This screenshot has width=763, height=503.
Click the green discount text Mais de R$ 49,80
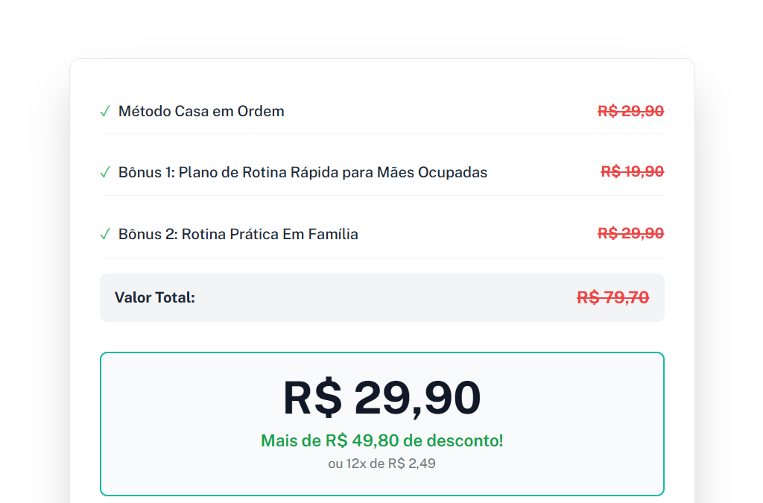pyautogui.click(x=382, y=440)
